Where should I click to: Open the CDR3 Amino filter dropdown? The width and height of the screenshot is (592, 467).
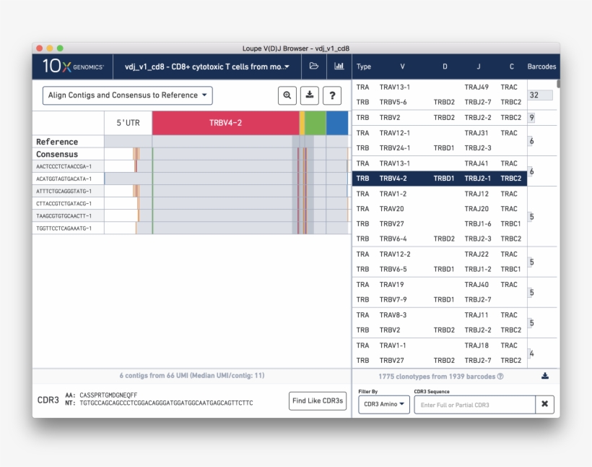384,404
